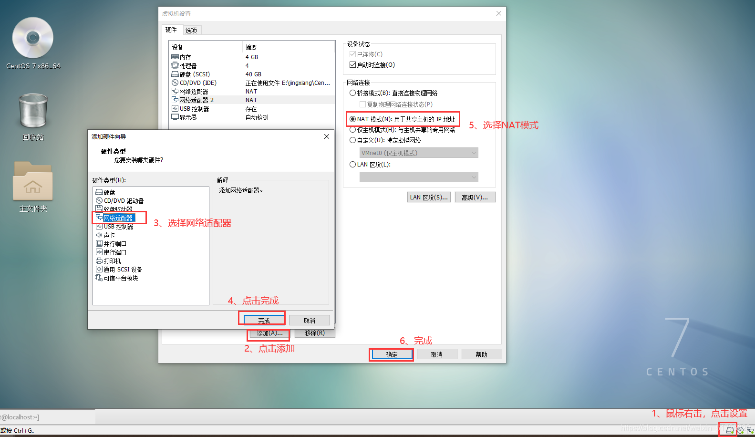Click the CD/DVD status bar icon
Viewport: 755px width, 437px height.
740,430
